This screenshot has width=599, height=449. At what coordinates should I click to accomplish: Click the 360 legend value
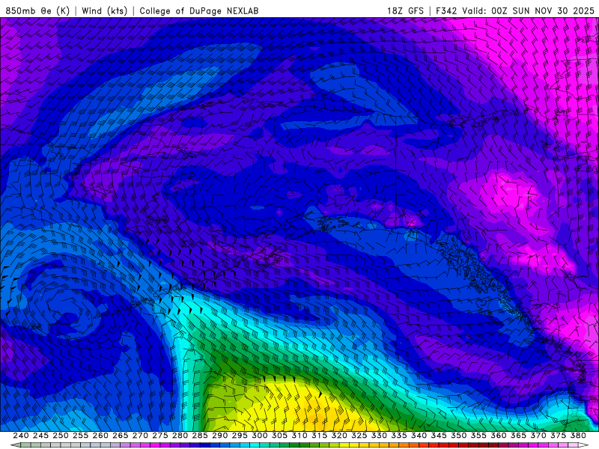[498, 436]
